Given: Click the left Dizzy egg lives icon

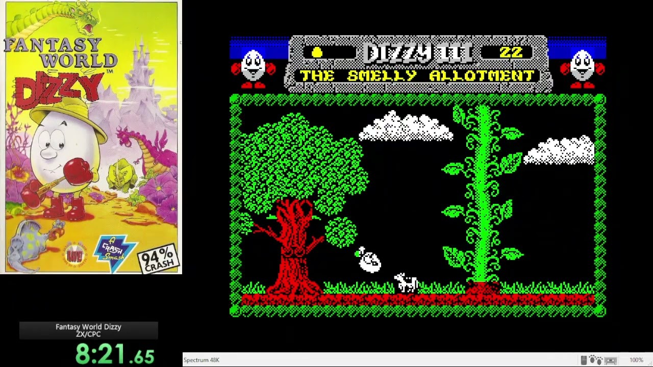Looking at the screenshot, I should [253, 68].
